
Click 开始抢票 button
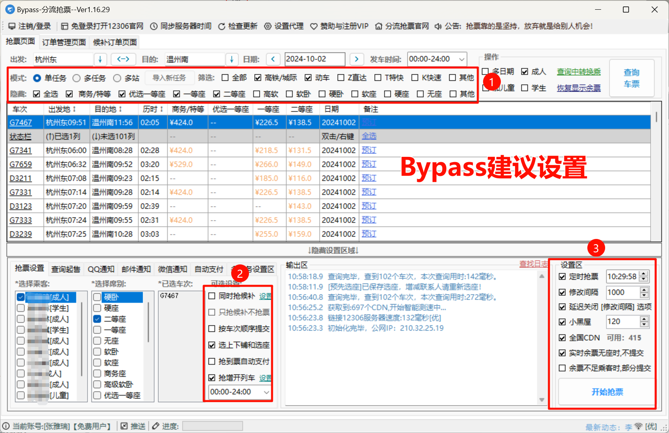pos(607,392)
